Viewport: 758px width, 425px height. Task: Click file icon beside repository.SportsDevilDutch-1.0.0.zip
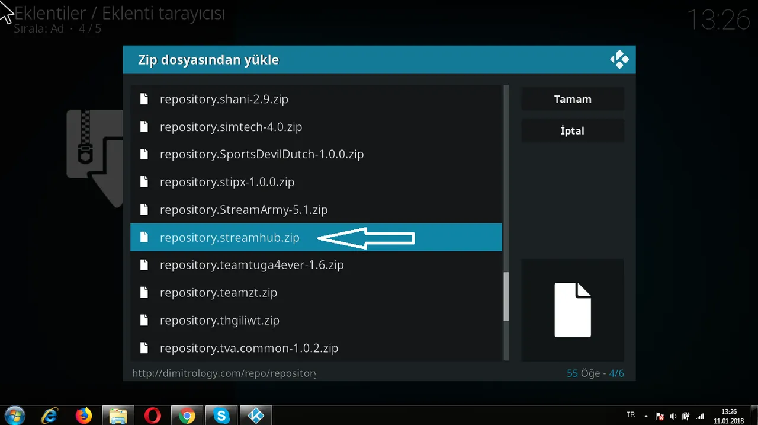[144, 154]
